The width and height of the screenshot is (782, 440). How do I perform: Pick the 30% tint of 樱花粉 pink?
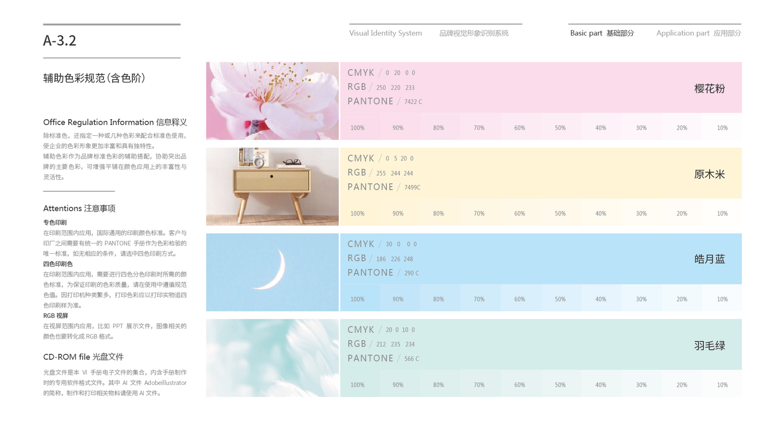click(641, 127)
